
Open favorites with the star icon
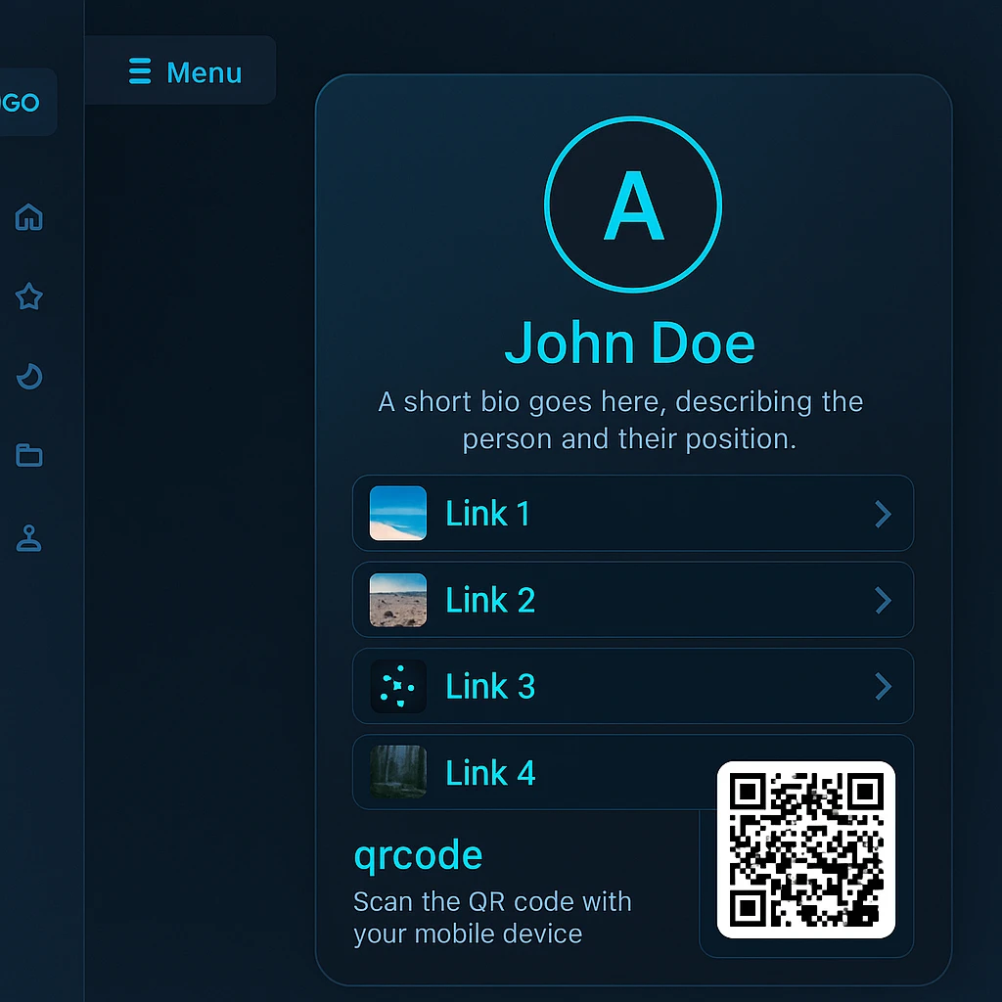pyautogui.click(x=29, y=296)
